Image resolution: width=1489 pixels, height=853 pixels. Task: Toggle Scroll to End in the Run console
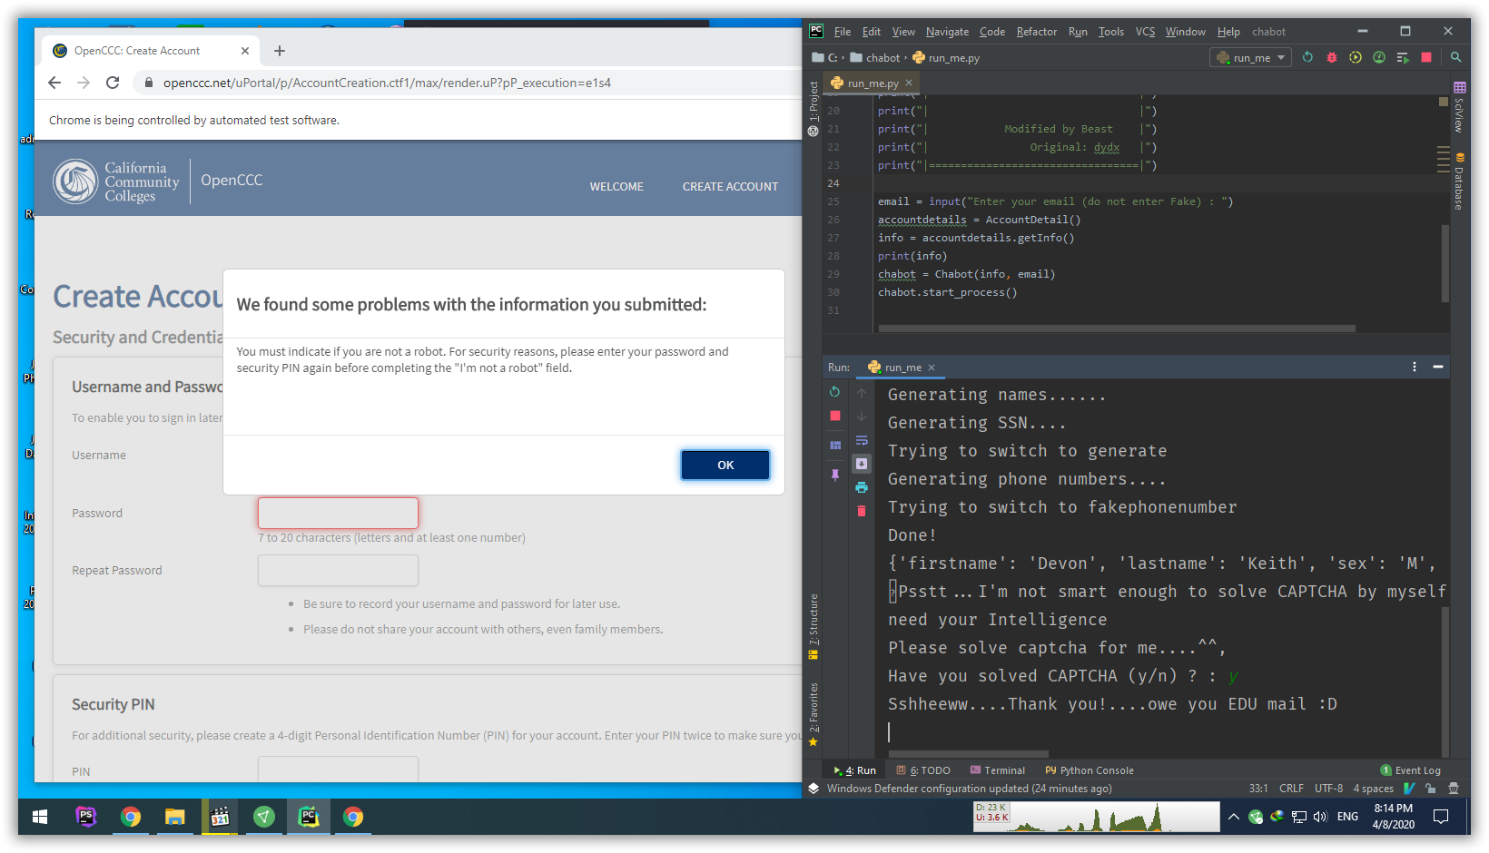tap(862, 464)
